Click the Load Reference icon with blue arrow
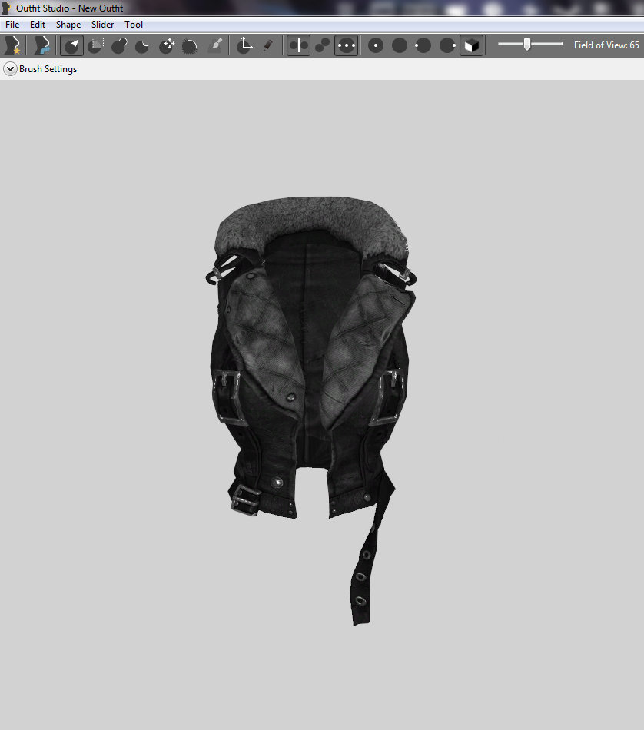Screen dimensions: 644x730 click(42, 45)
